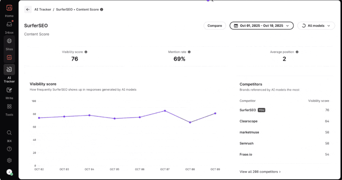342x180 pixels.
Task: Select the SurferSEO competitor row
Action: [284, 110]
